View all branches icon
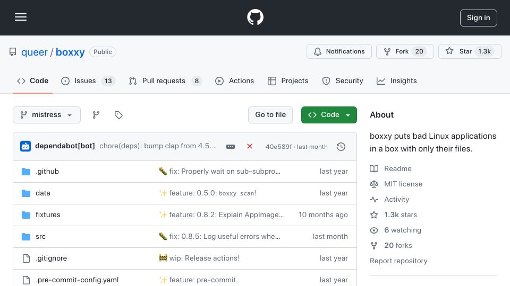The height and width of the screenshot is (286, 510). 96,115
